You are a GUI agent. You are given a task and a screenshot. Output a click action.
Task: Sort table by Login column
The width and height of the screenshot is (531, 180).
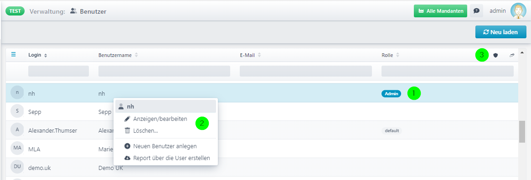tap(38, 55)
